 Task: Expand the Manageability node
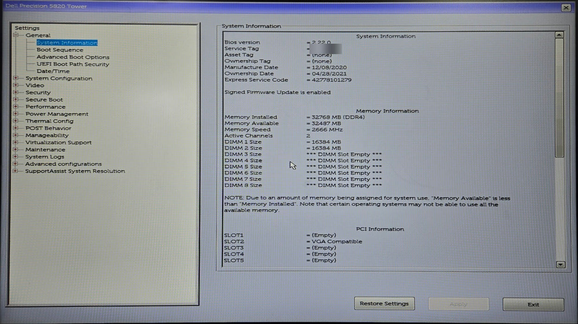point(16,135)
